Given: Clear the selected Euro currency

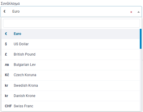Looking at the screenshot, I should click(x=131, y=12).
